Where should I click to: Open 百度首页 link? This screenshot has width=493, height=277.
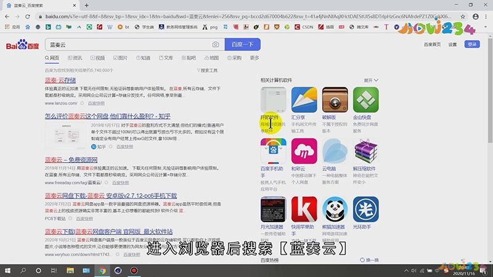(433, 44)
